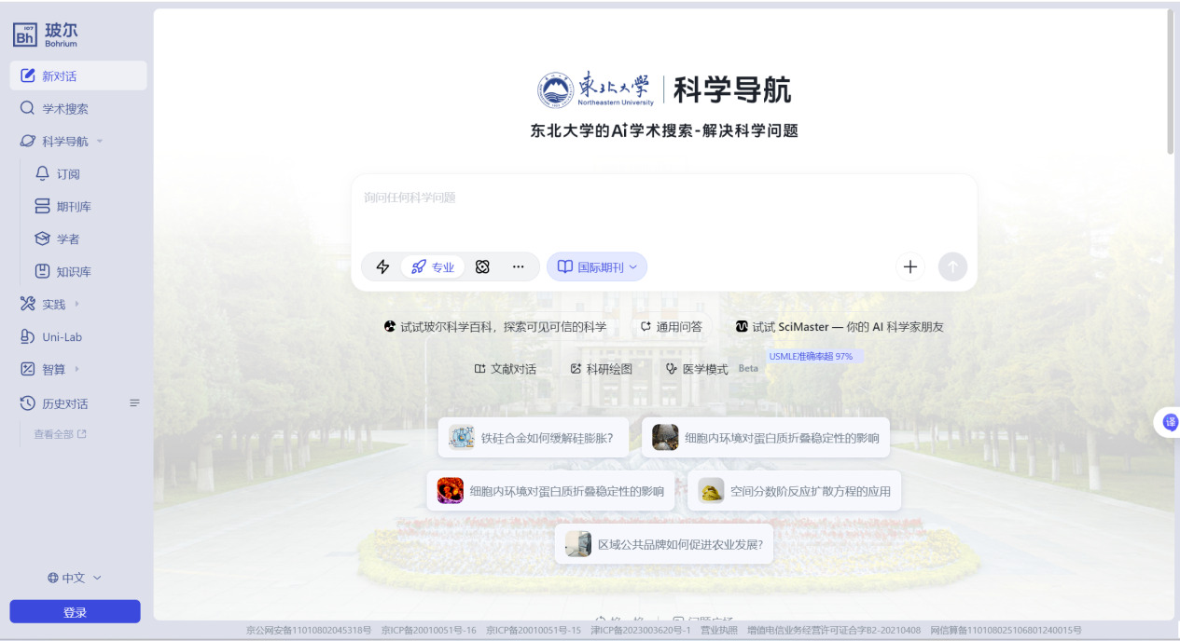The height and width of the screenshot is (641, 1180).
Task: Open the 查看全部 history link
Action: pyautogui.click(x=60, y=434)
